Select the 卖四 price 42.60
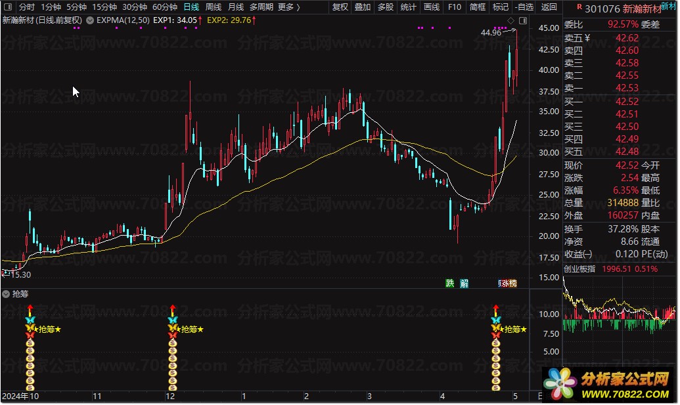Screen dimensions: 680x405 click(x=627, y=51)
